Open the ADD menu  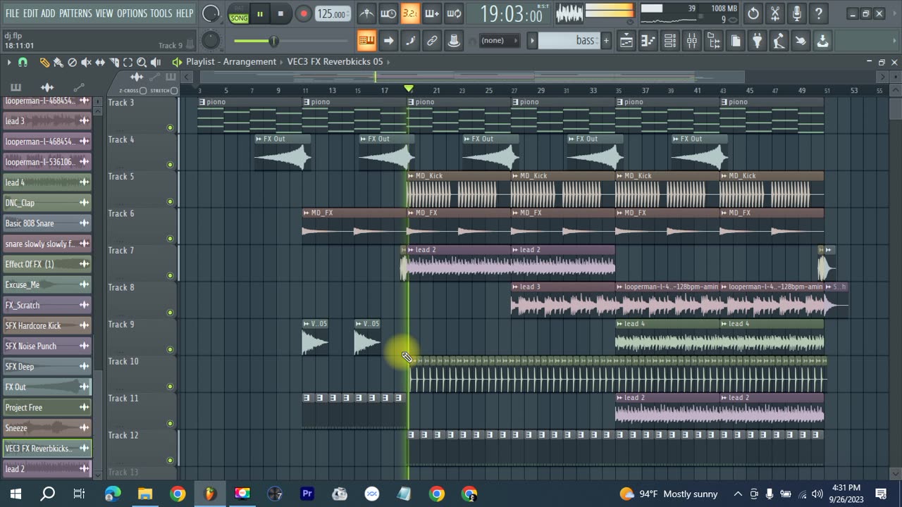coord(49,13)
